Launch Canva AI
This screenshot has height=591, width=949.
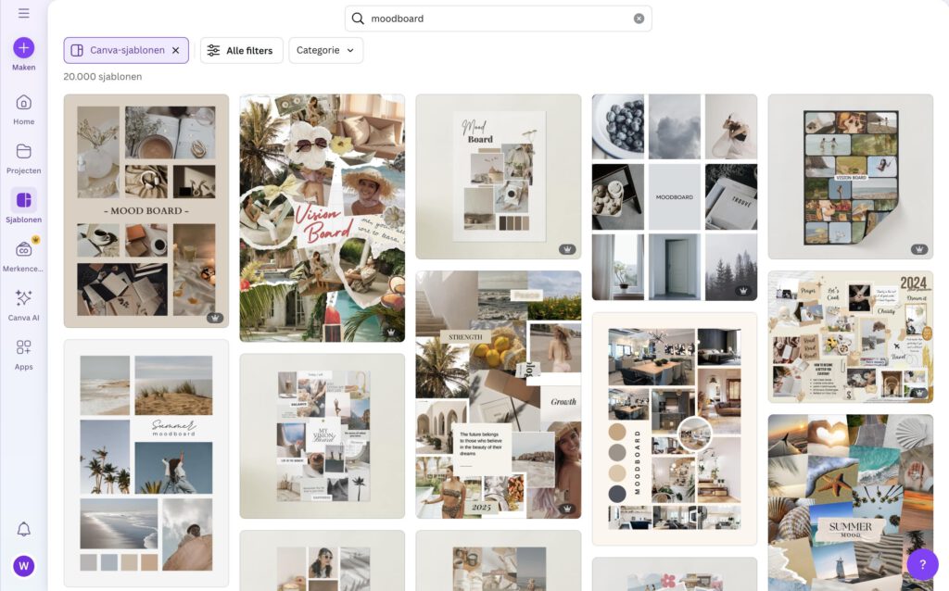[x=22, y=301]
